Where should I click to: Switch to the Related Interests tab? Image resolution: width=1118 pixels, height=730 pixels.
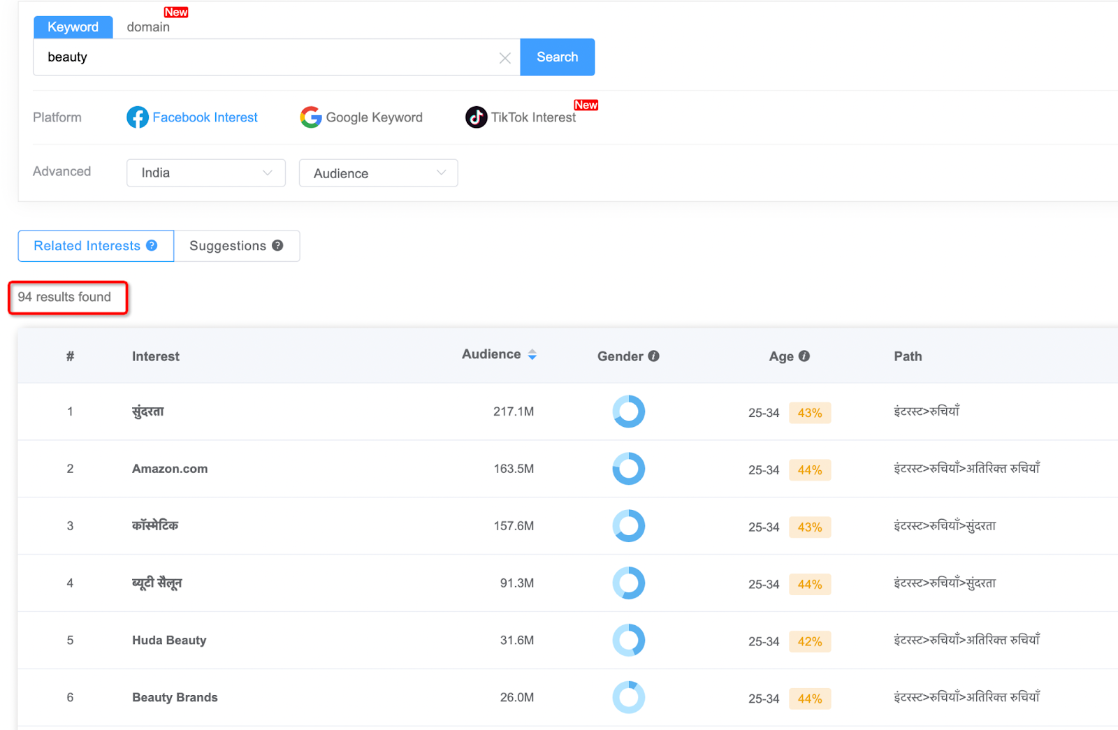coord(87,245)
